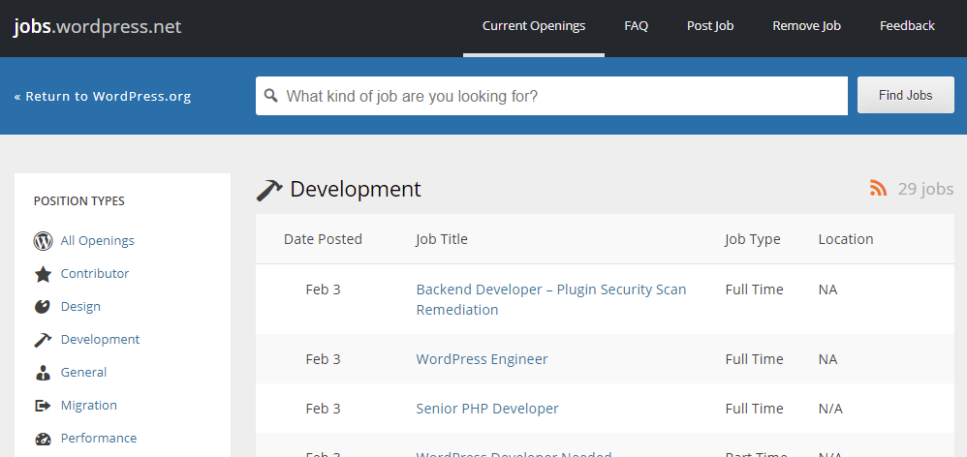Click the hammer icon next to Development in sidebar
Viewport: 967px width, 457px height.
(43, 340)
